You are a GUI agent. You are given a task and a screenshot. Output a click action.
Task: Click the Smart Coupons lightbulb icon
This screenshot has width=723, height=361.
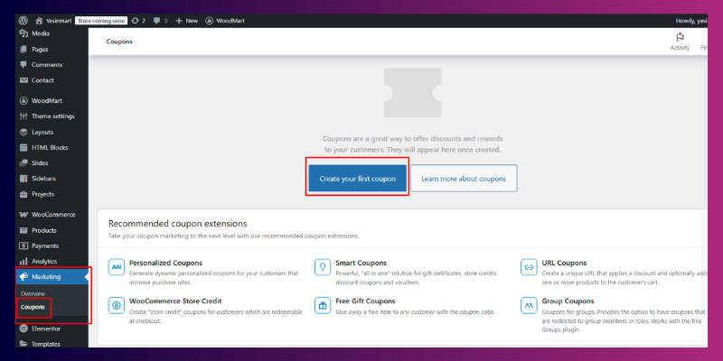(x=323, y=267)
